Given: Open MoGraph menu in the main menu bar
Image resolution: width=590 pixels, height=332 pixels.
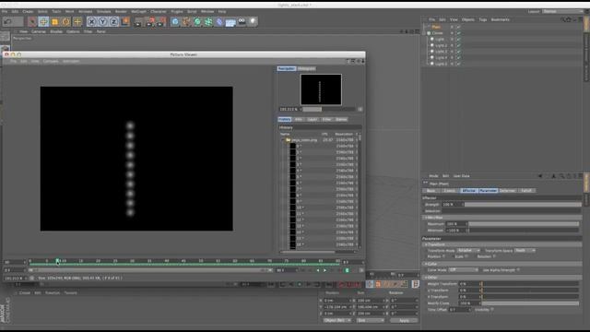Looking at the screenshot, I should 139,12.
